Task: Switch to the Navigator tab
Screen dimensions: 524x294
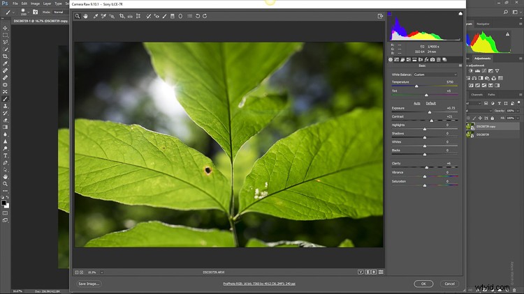Action: (483, 24)
